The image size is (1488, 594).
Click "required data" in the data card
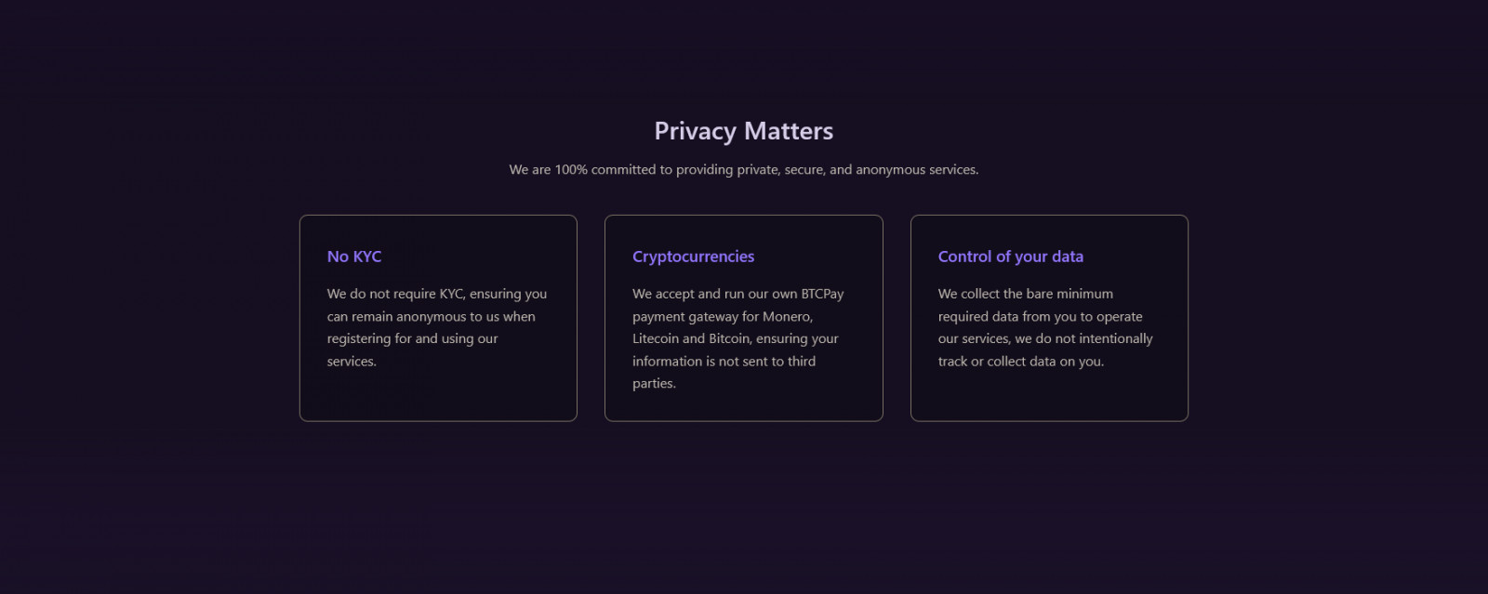(x=977, y=317)
